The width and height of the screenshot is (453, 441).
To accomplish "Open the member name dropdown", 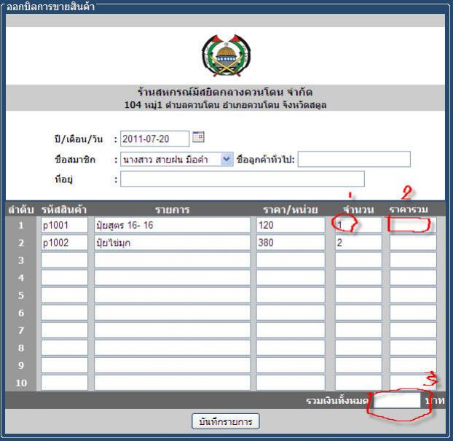I will (176, 160).
